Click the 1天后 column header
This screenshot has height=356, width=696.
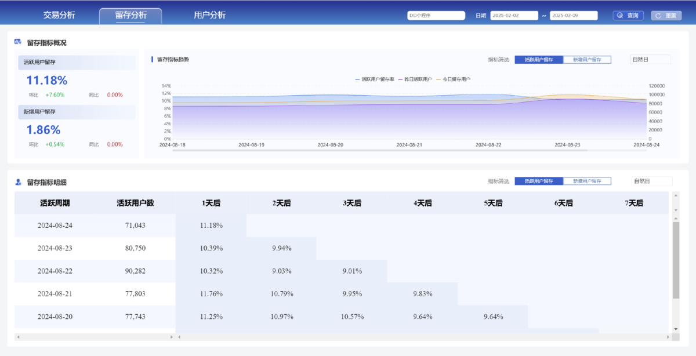[211, 204]
